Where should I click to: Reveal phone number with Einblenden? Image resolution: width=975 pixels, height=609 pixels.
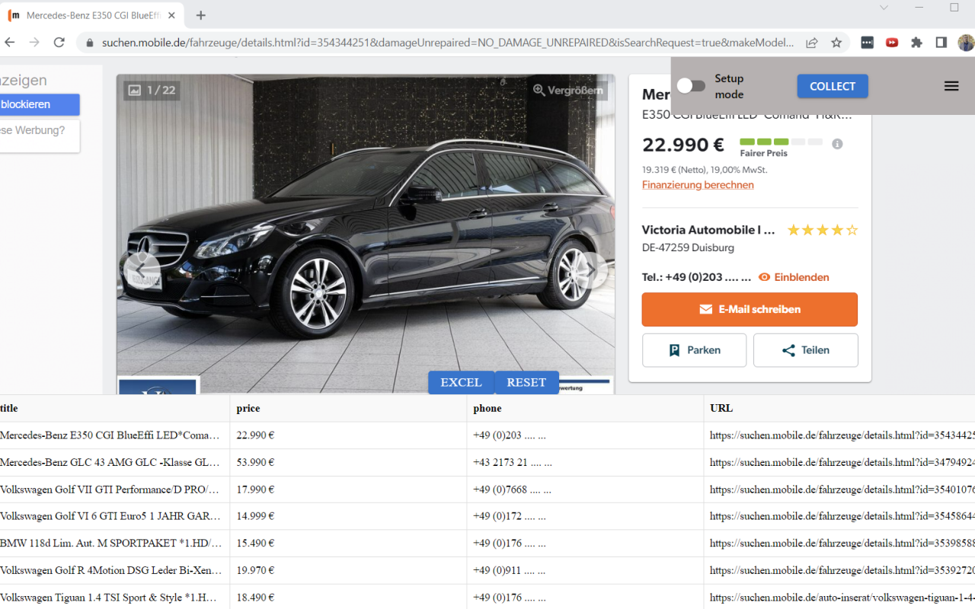[x=794, y=277]
